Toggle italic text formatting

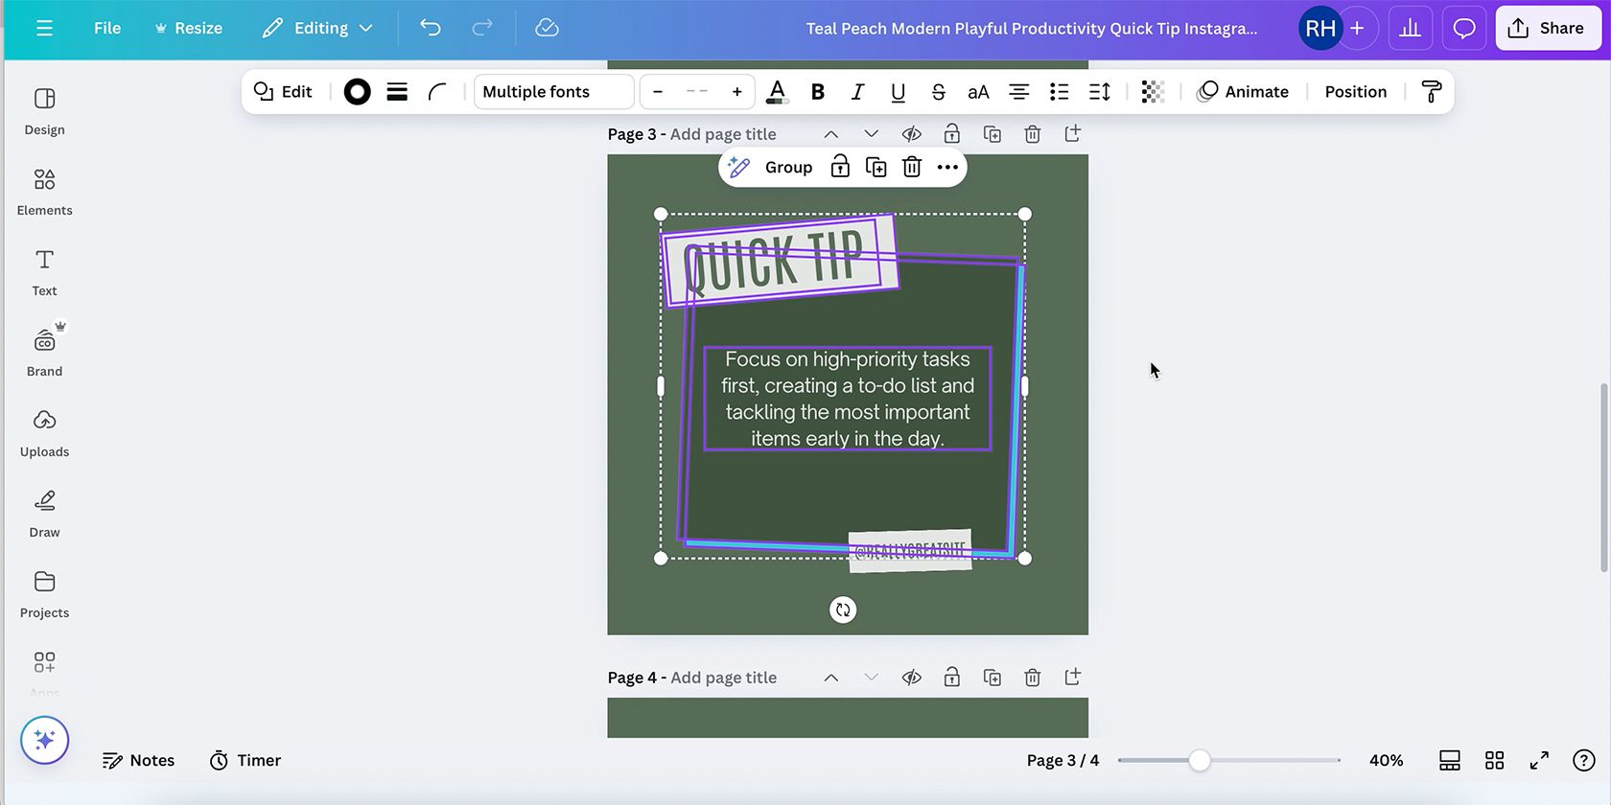[857, 92]
